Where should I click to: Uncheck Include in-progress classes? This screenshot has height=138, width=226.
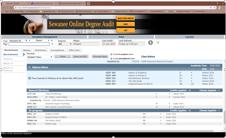point(111,54)
